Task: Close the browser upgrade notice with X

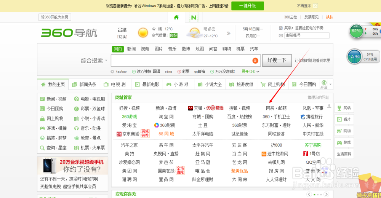Action: point(315,6)
